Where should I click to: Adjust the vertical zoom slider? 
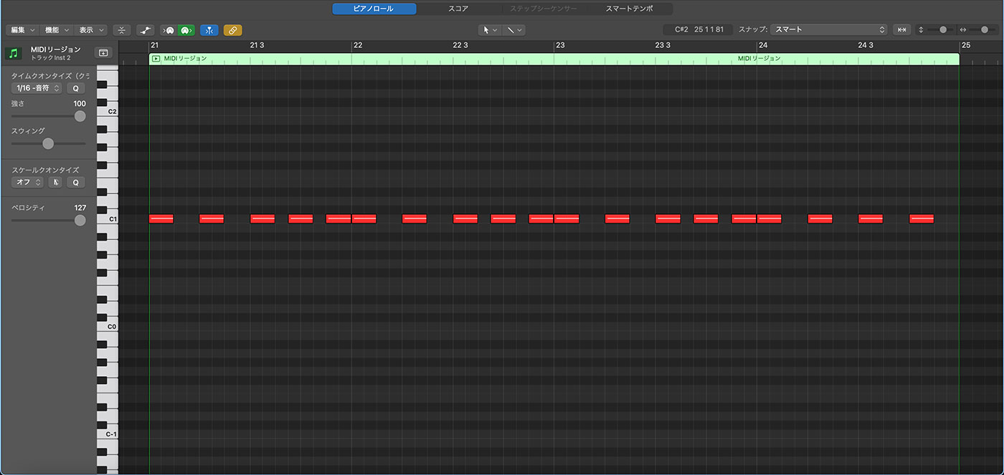(x=942, y=29)
